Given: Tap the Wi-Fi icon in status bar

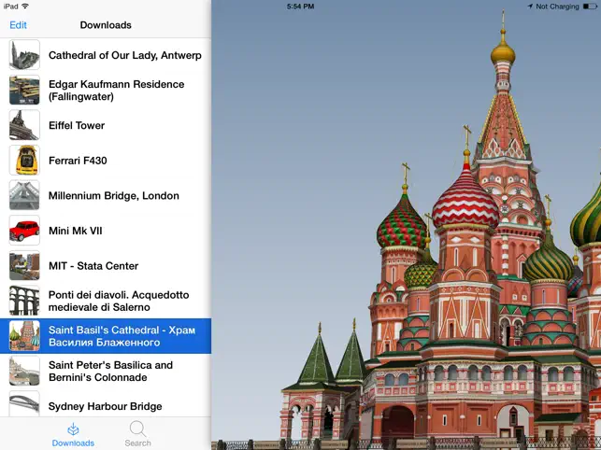Looking at the screenshot, I should click(25, 7).
